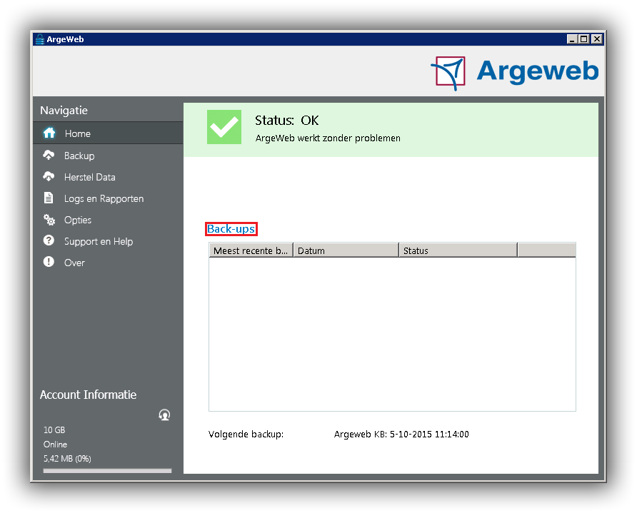
Task: Click the Online account status text
Action: coord(55,445)
